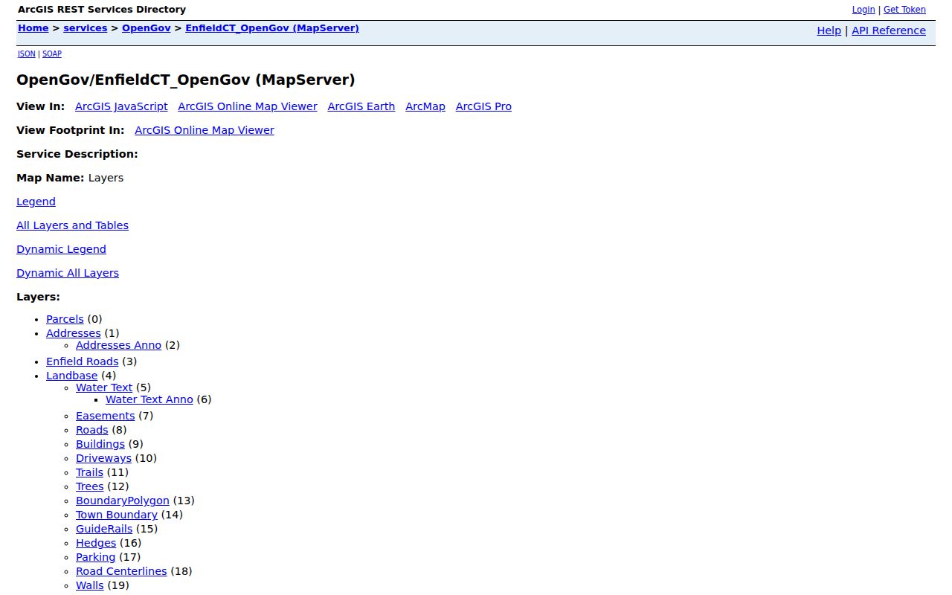Open the BoundaryPolygon layer
952x595 pixels.
(x=123, y=501)
